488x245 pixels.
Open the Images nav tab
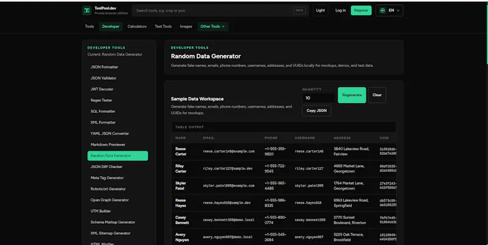[186, 26]
